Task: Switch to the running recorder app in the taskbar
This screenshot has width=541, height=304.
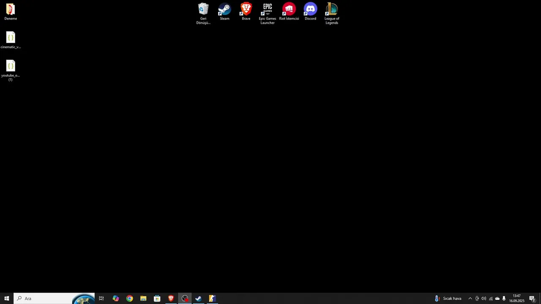Action: 185,299
